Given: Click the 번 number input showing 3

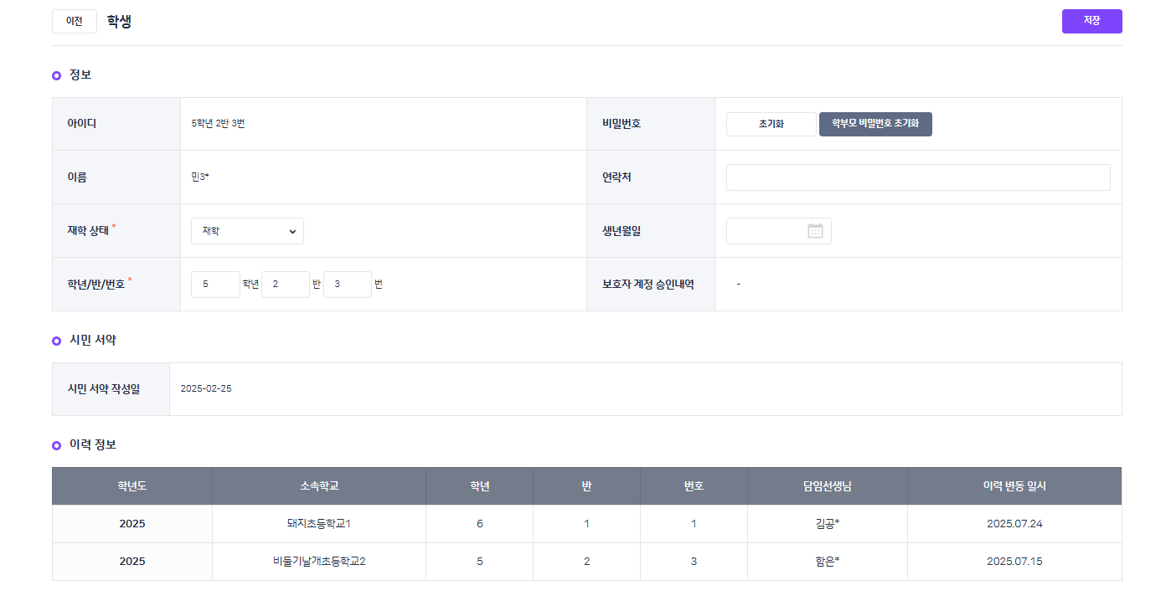Looking at the screenshot, I should tap(348, 285).
